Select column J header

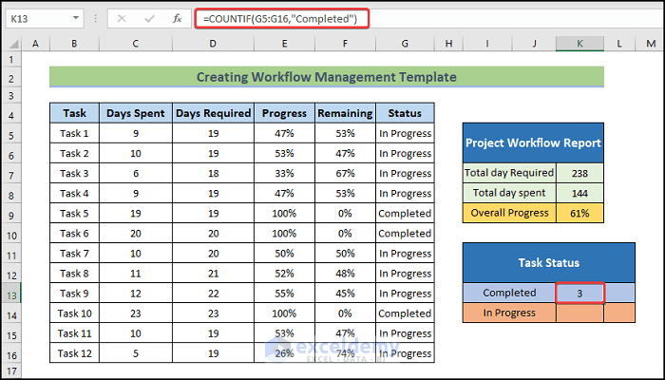click(x=534, y=44)
